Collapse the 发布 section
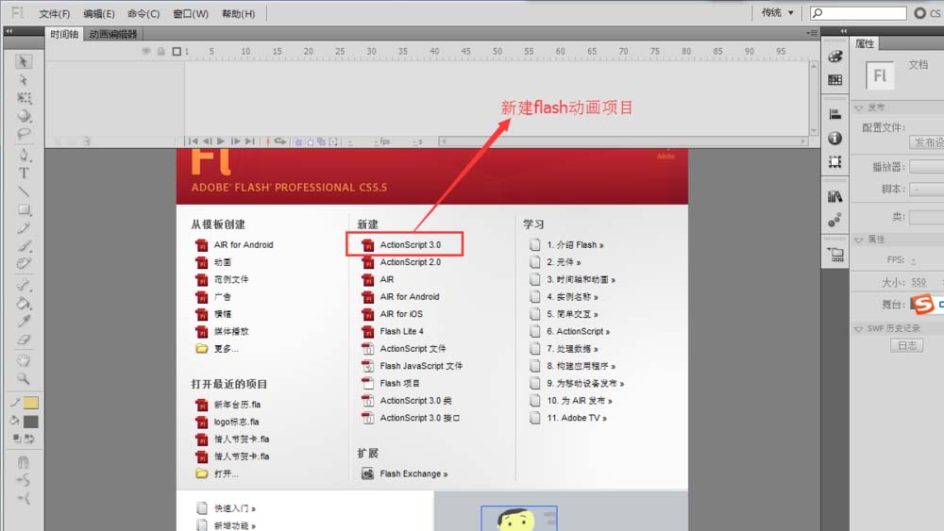This screenshot has width=944, height=531. (x=858, y=108)
